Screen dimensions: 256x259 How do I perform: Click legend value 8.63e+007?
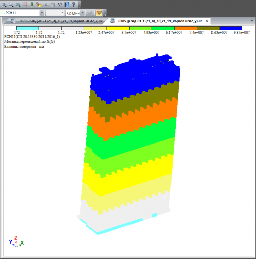(x=219, y=32)
